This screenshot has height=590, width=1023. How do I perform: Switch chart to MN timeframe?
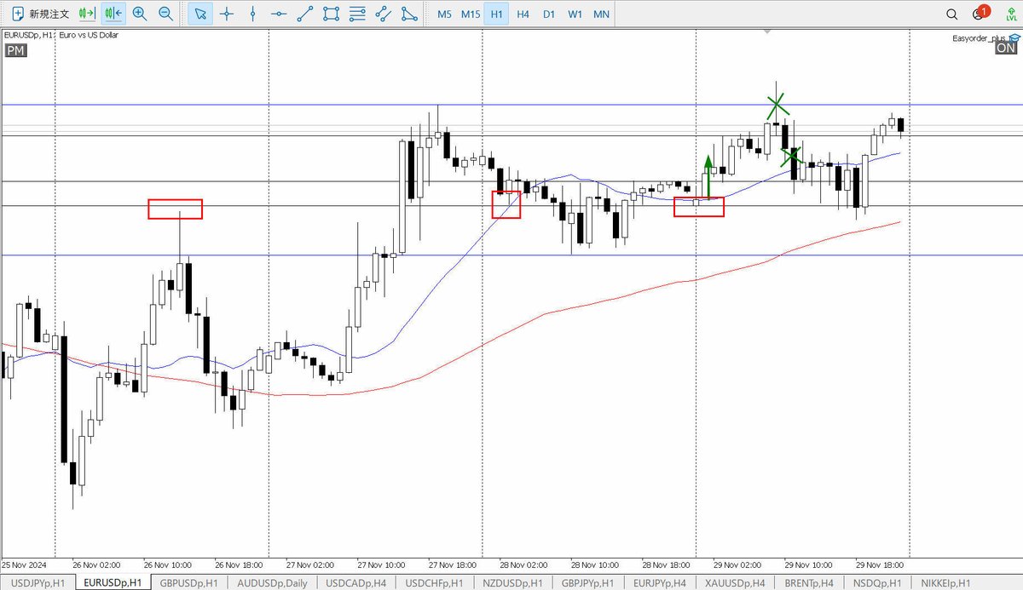coord(602,14)
